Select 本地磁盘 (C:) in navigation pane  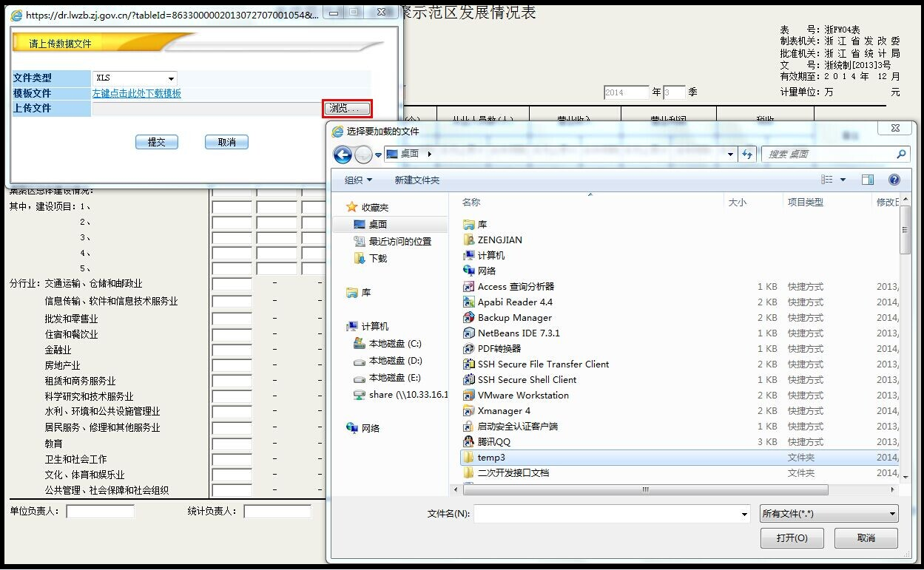[x=388, y=343]
